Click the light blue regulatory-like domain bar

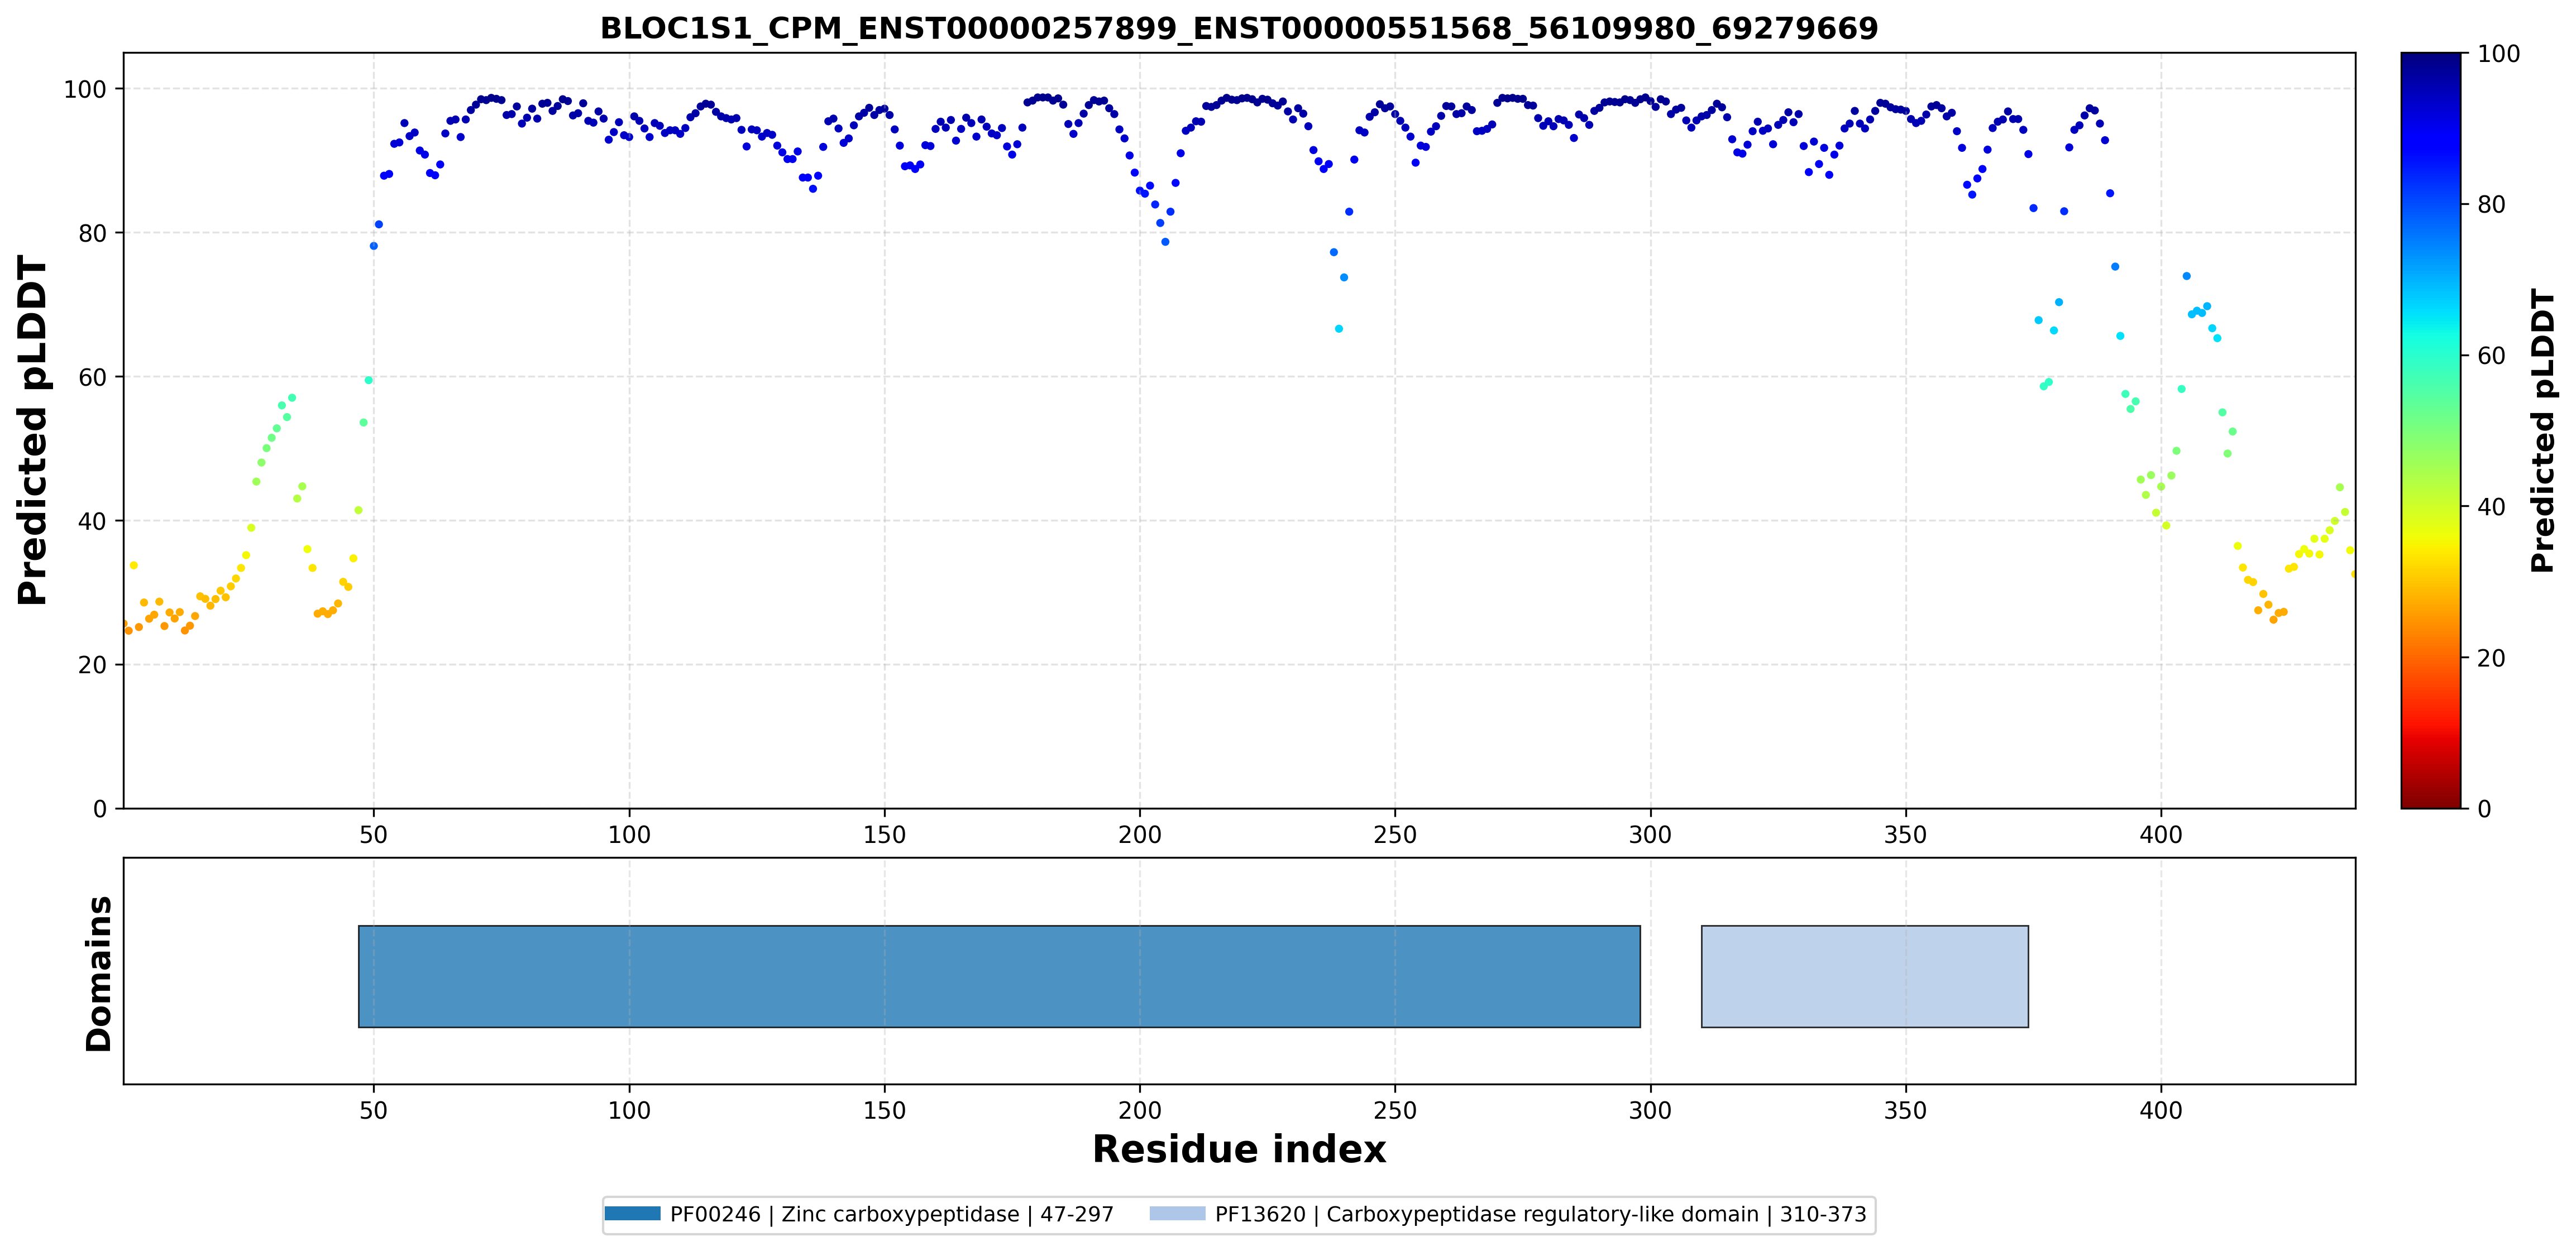[x=1865, y=976]
